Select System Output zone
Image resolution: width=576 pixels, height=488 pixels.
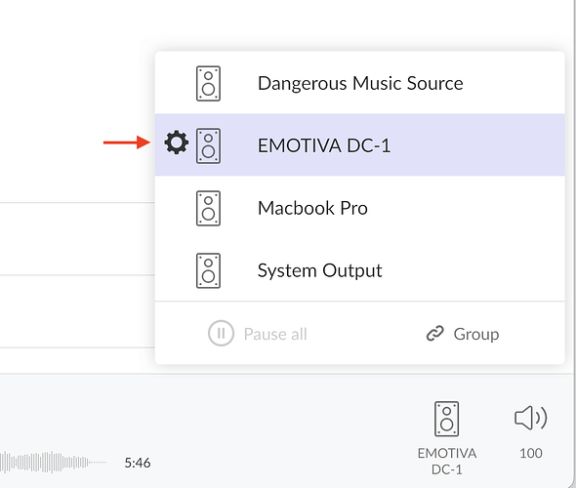360,270
